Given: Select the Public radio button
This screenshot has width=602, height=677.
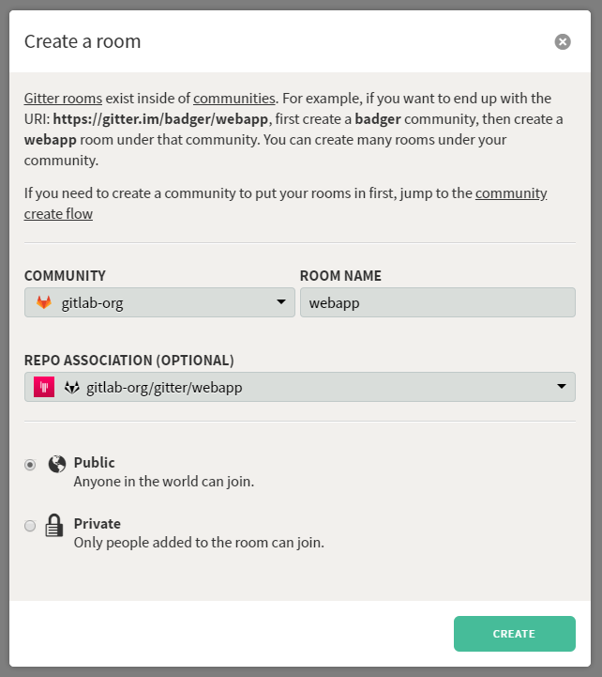Looking at the screenshot, I should coord(30,465).
